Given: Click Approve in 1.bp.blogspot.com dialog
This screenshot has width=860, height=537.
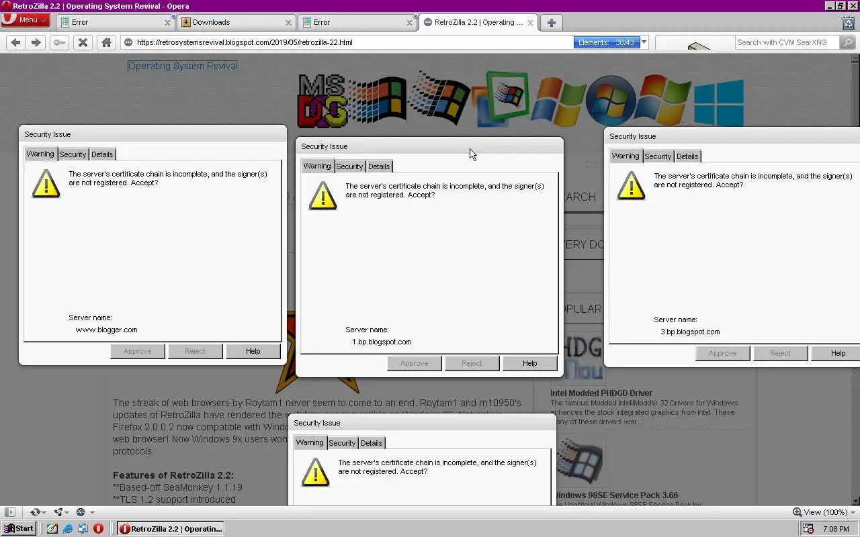Looking at the screenshot, I should pos(414,363).
